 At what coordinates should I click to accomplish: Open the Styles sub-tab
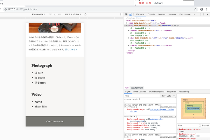click(x=128, y=92)
